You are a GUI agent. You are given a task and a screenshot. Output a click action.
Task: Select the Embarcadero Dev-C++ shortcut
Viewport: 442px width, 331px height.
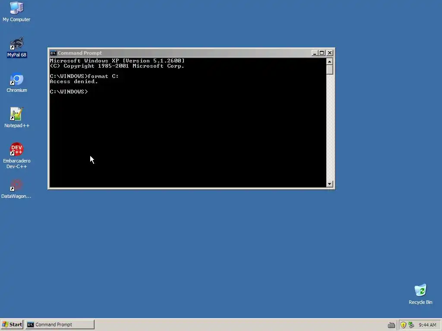coord(17,155)
